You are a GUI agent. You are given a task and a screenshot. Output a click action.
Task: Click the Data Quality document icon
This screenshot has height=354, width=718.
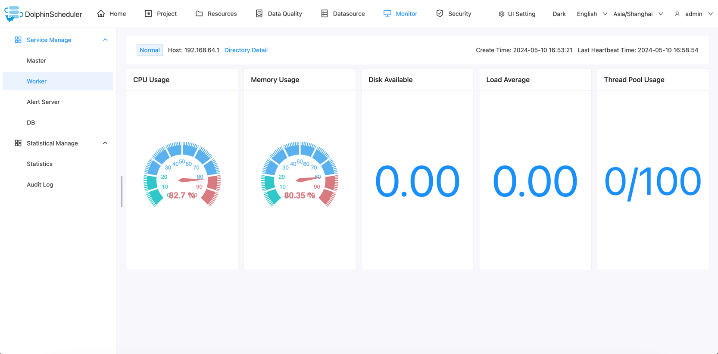[259, 14]
